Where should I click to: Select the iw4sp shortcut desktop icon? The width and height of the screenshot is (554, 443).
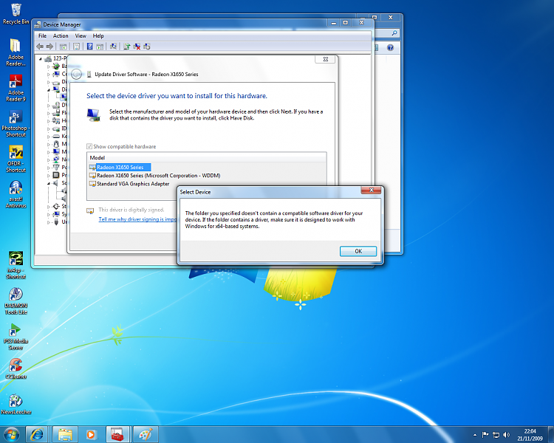pyautogui.click(x=16, y=265)
